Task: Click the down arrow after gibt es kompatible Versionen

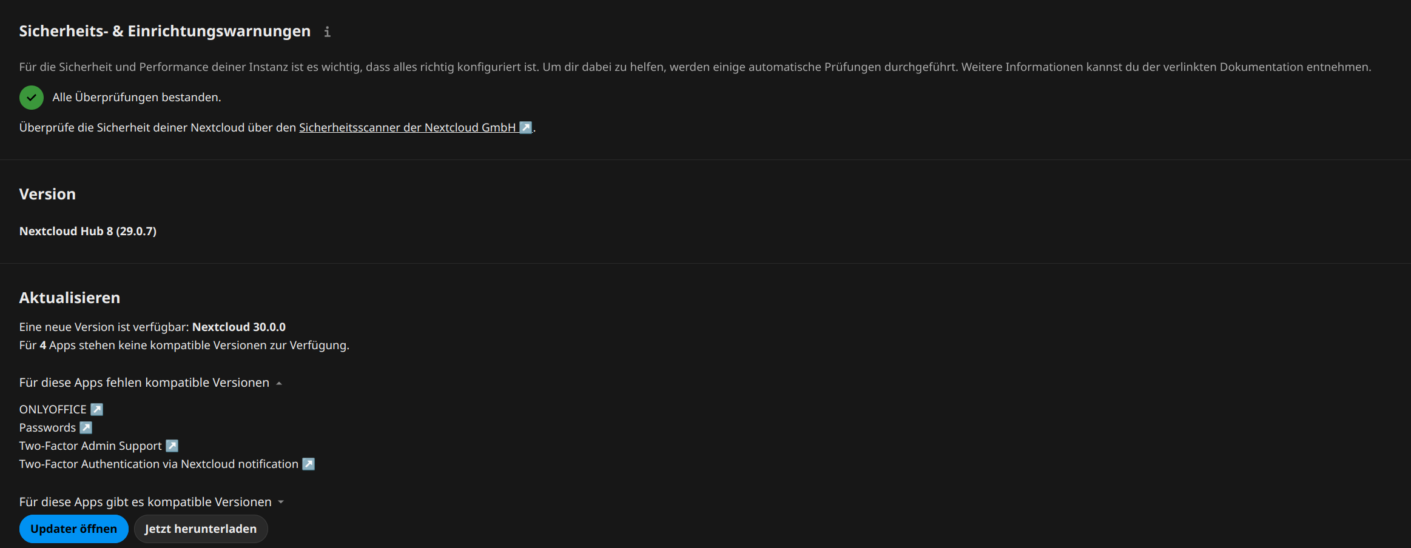Action: [x=281, y=502]
